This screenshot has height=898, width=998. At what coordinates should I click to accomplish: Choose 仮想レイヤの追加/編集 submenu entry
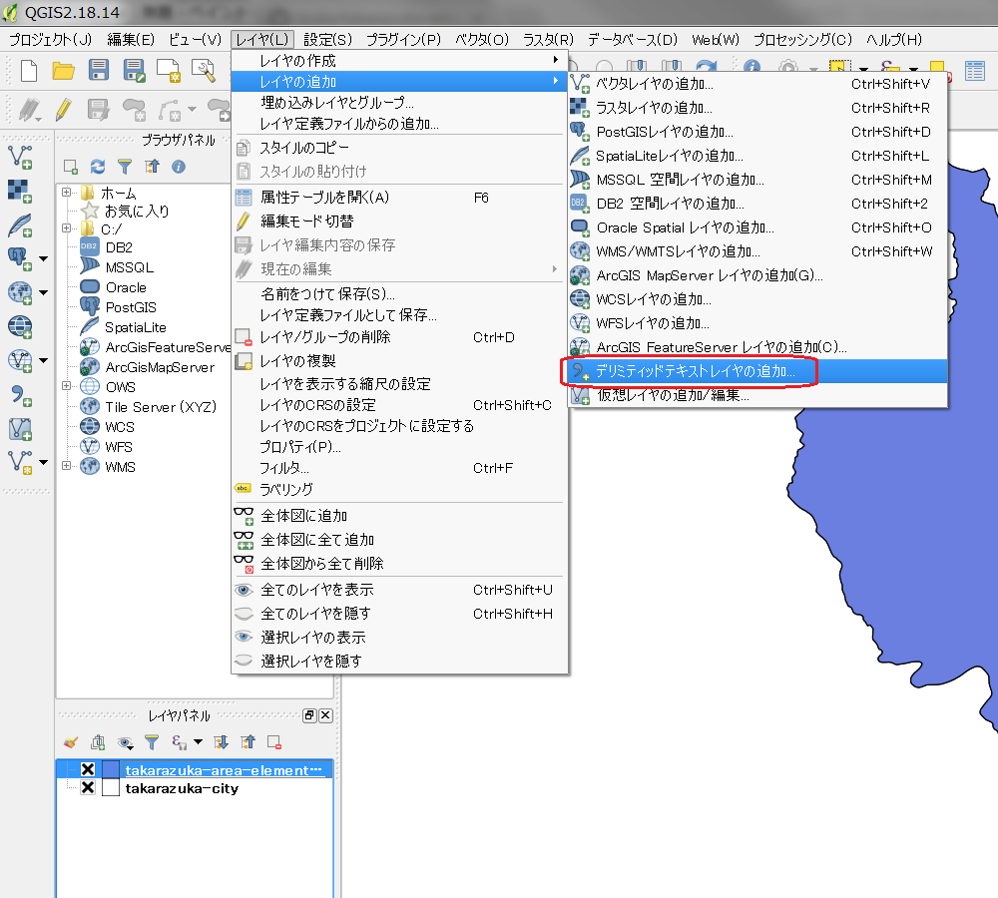757,395
